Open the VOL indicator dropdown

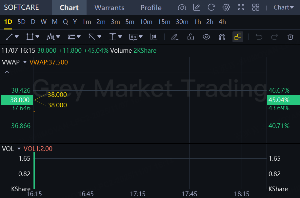19,149
